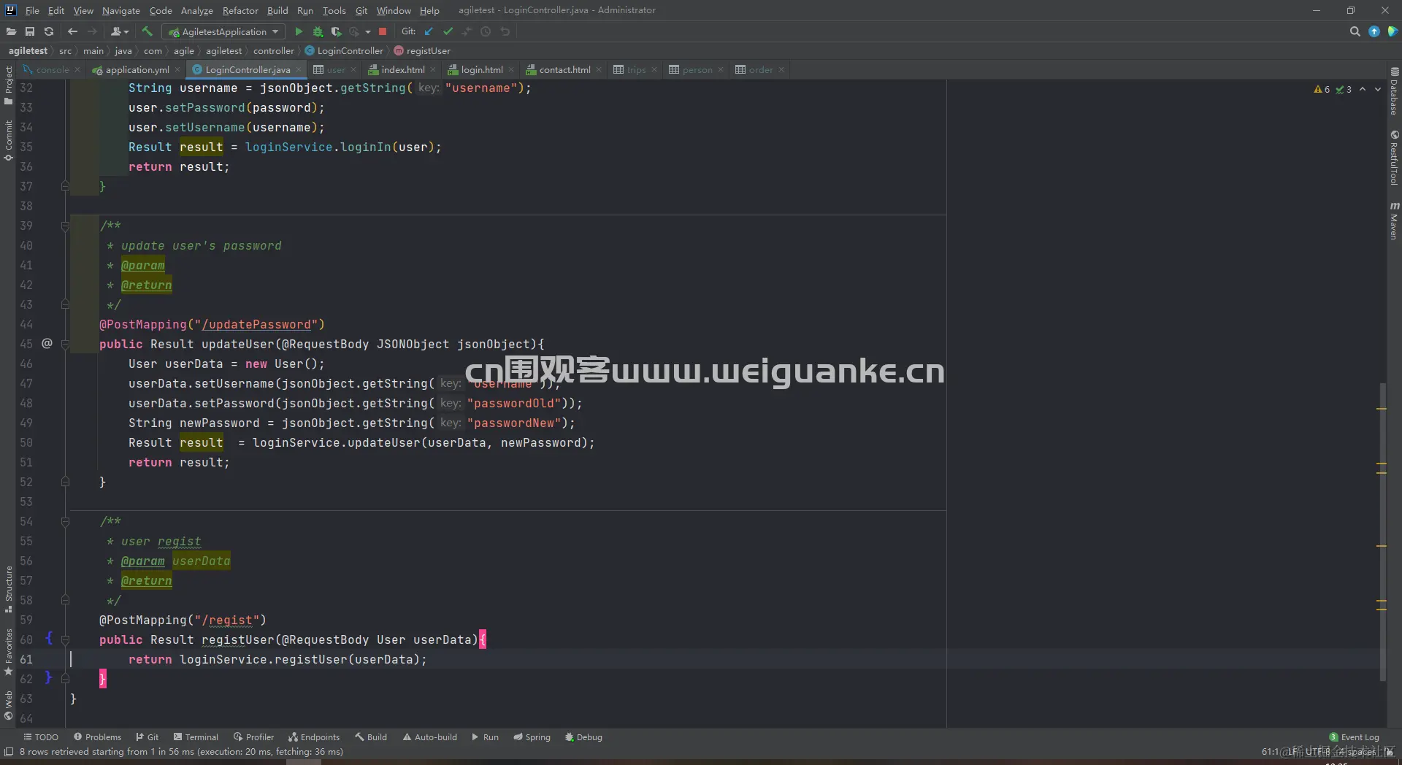Run AgiletestApplication with the green play icon
1402x765 pixels.
tap(298, 31)
